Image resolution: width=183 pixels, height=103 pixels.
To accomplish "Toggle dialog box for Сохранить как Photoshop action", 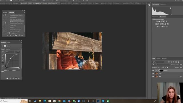I will point(5,23).
